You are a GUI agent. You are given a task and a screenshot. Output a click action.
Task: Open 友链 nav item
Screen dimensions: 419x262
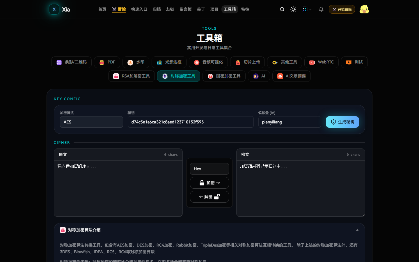click(x=170, y=9)
